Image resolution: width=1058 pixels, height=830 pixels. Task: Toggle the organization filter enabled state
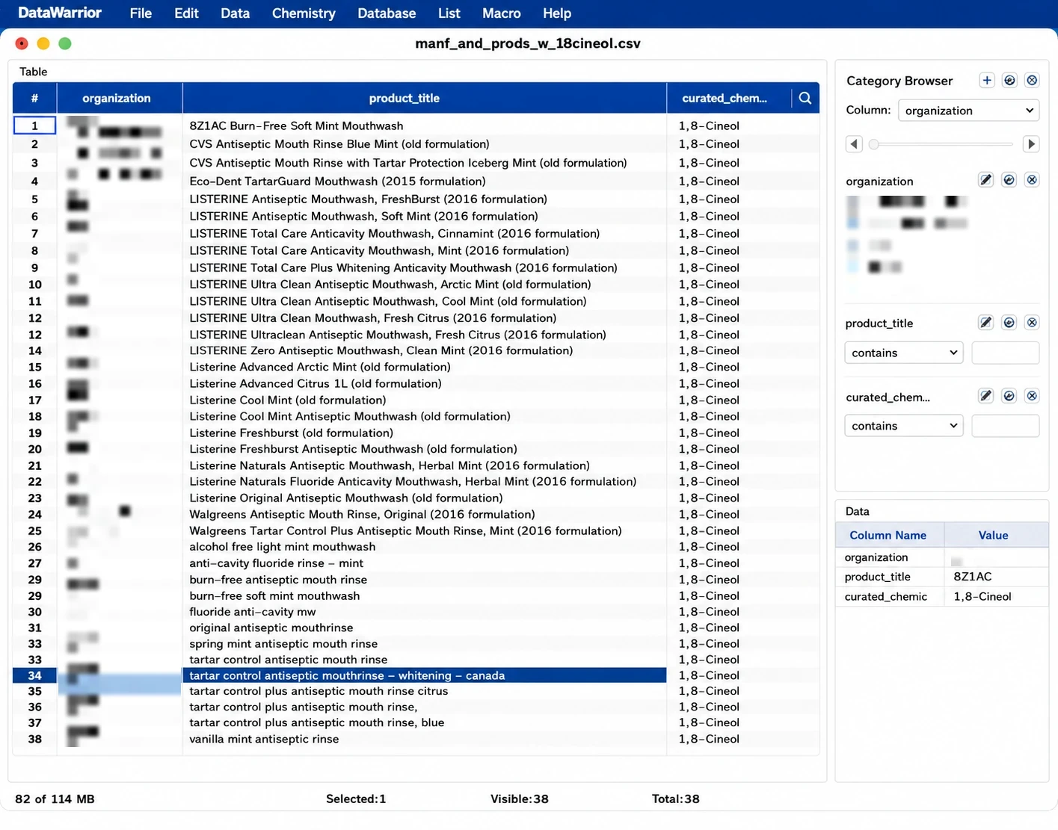point(1009,180)
